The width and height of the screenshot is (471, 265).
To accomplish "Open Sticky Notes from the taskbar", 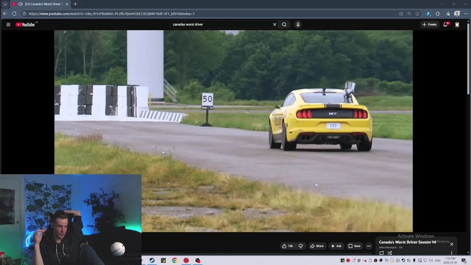I will point(163,261).
